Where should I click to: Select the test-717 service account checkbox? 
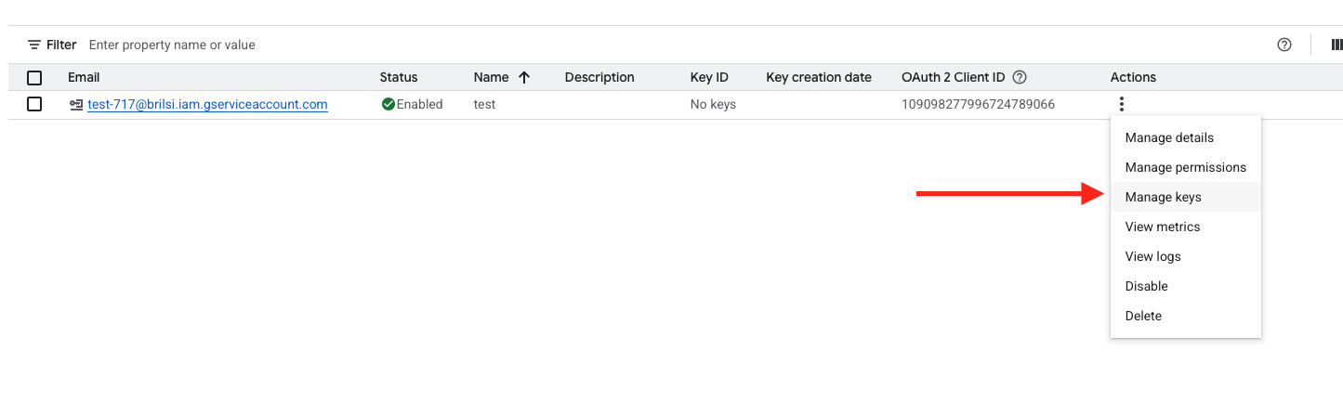click(x=34, y=104)
